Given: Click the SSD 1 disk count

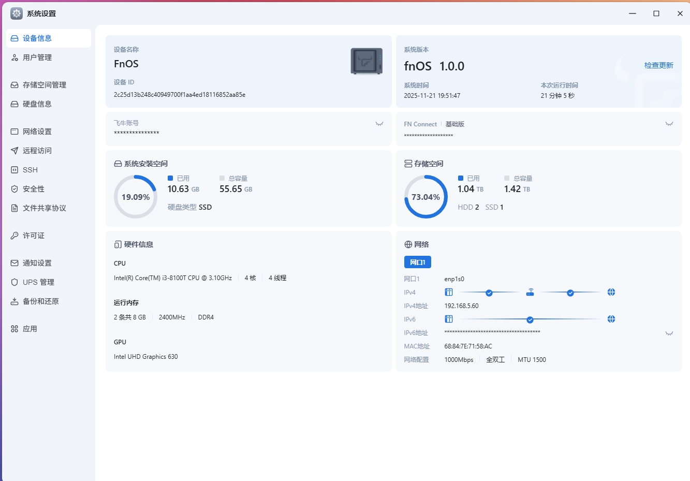Looking at the screenshot, I should [x=494, y=207].
